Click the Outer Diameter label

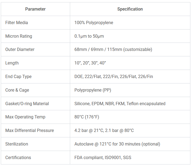pyautogui.click(x=20, y=50)
